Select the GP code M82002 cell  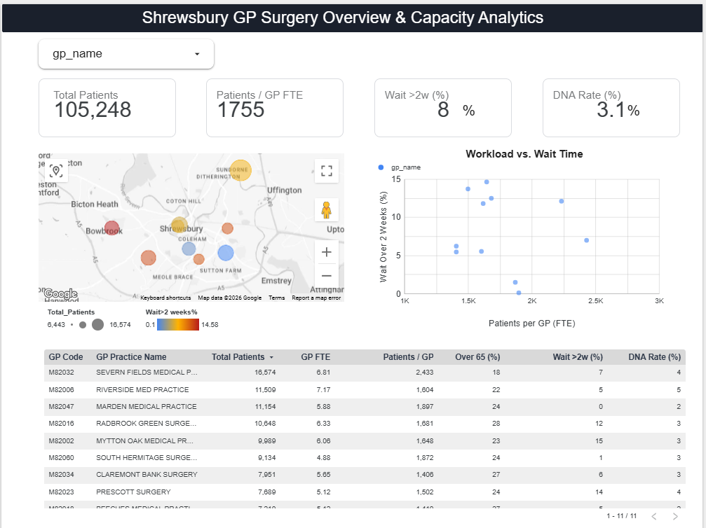click(x=61, y=441)
